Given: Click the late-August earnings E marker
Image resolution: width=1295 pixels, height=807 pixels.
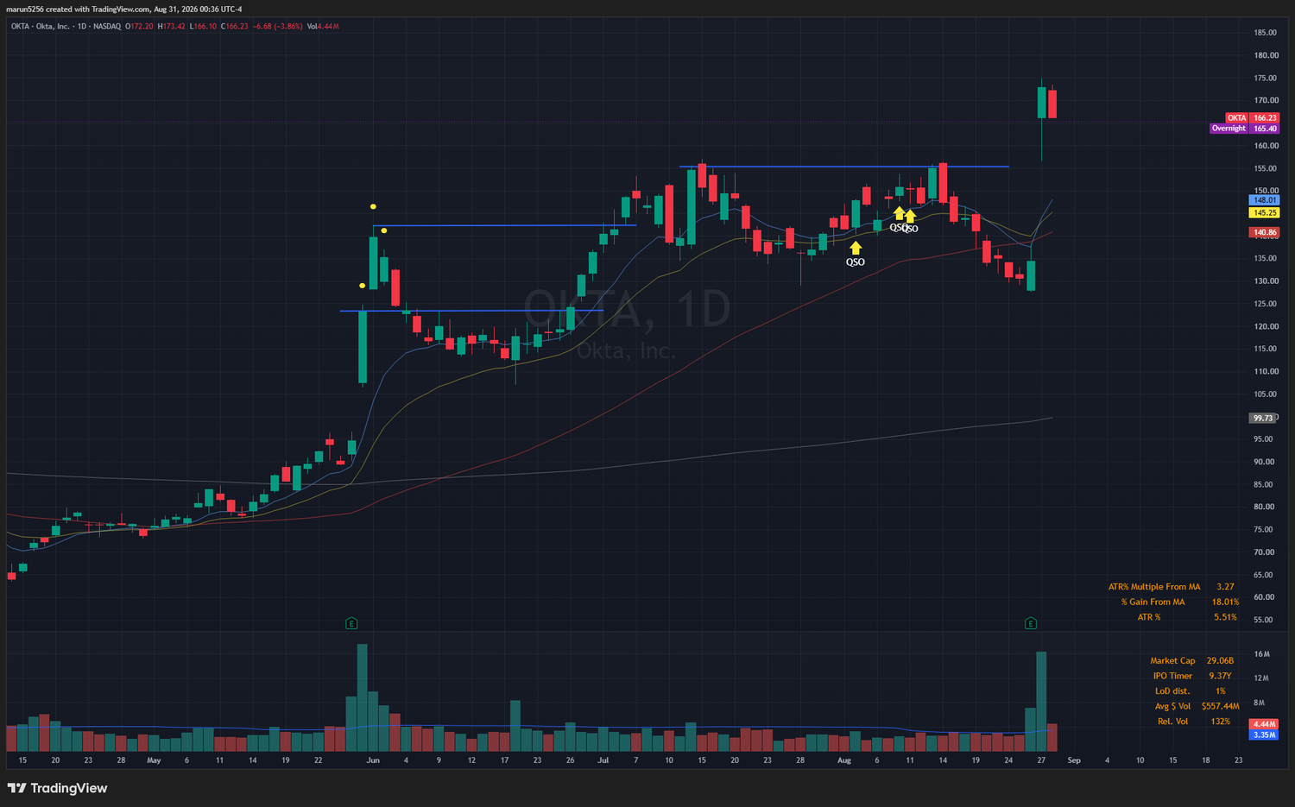Looking at the screenshot, I should tap(1031, 622).
